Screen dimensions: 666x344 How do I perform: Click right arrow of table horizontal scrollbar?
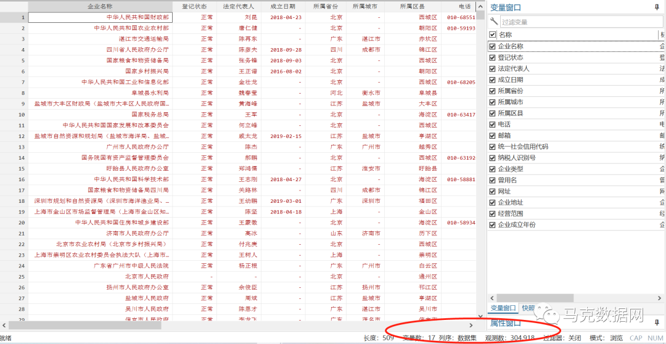click(x=471, y=326)
